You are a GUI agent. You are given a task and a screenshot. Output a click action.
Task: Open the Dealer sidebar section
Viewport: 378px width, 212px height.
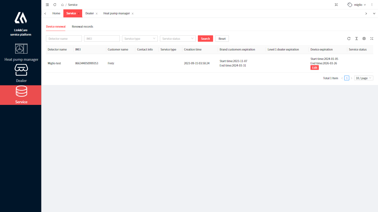(21, 73)
